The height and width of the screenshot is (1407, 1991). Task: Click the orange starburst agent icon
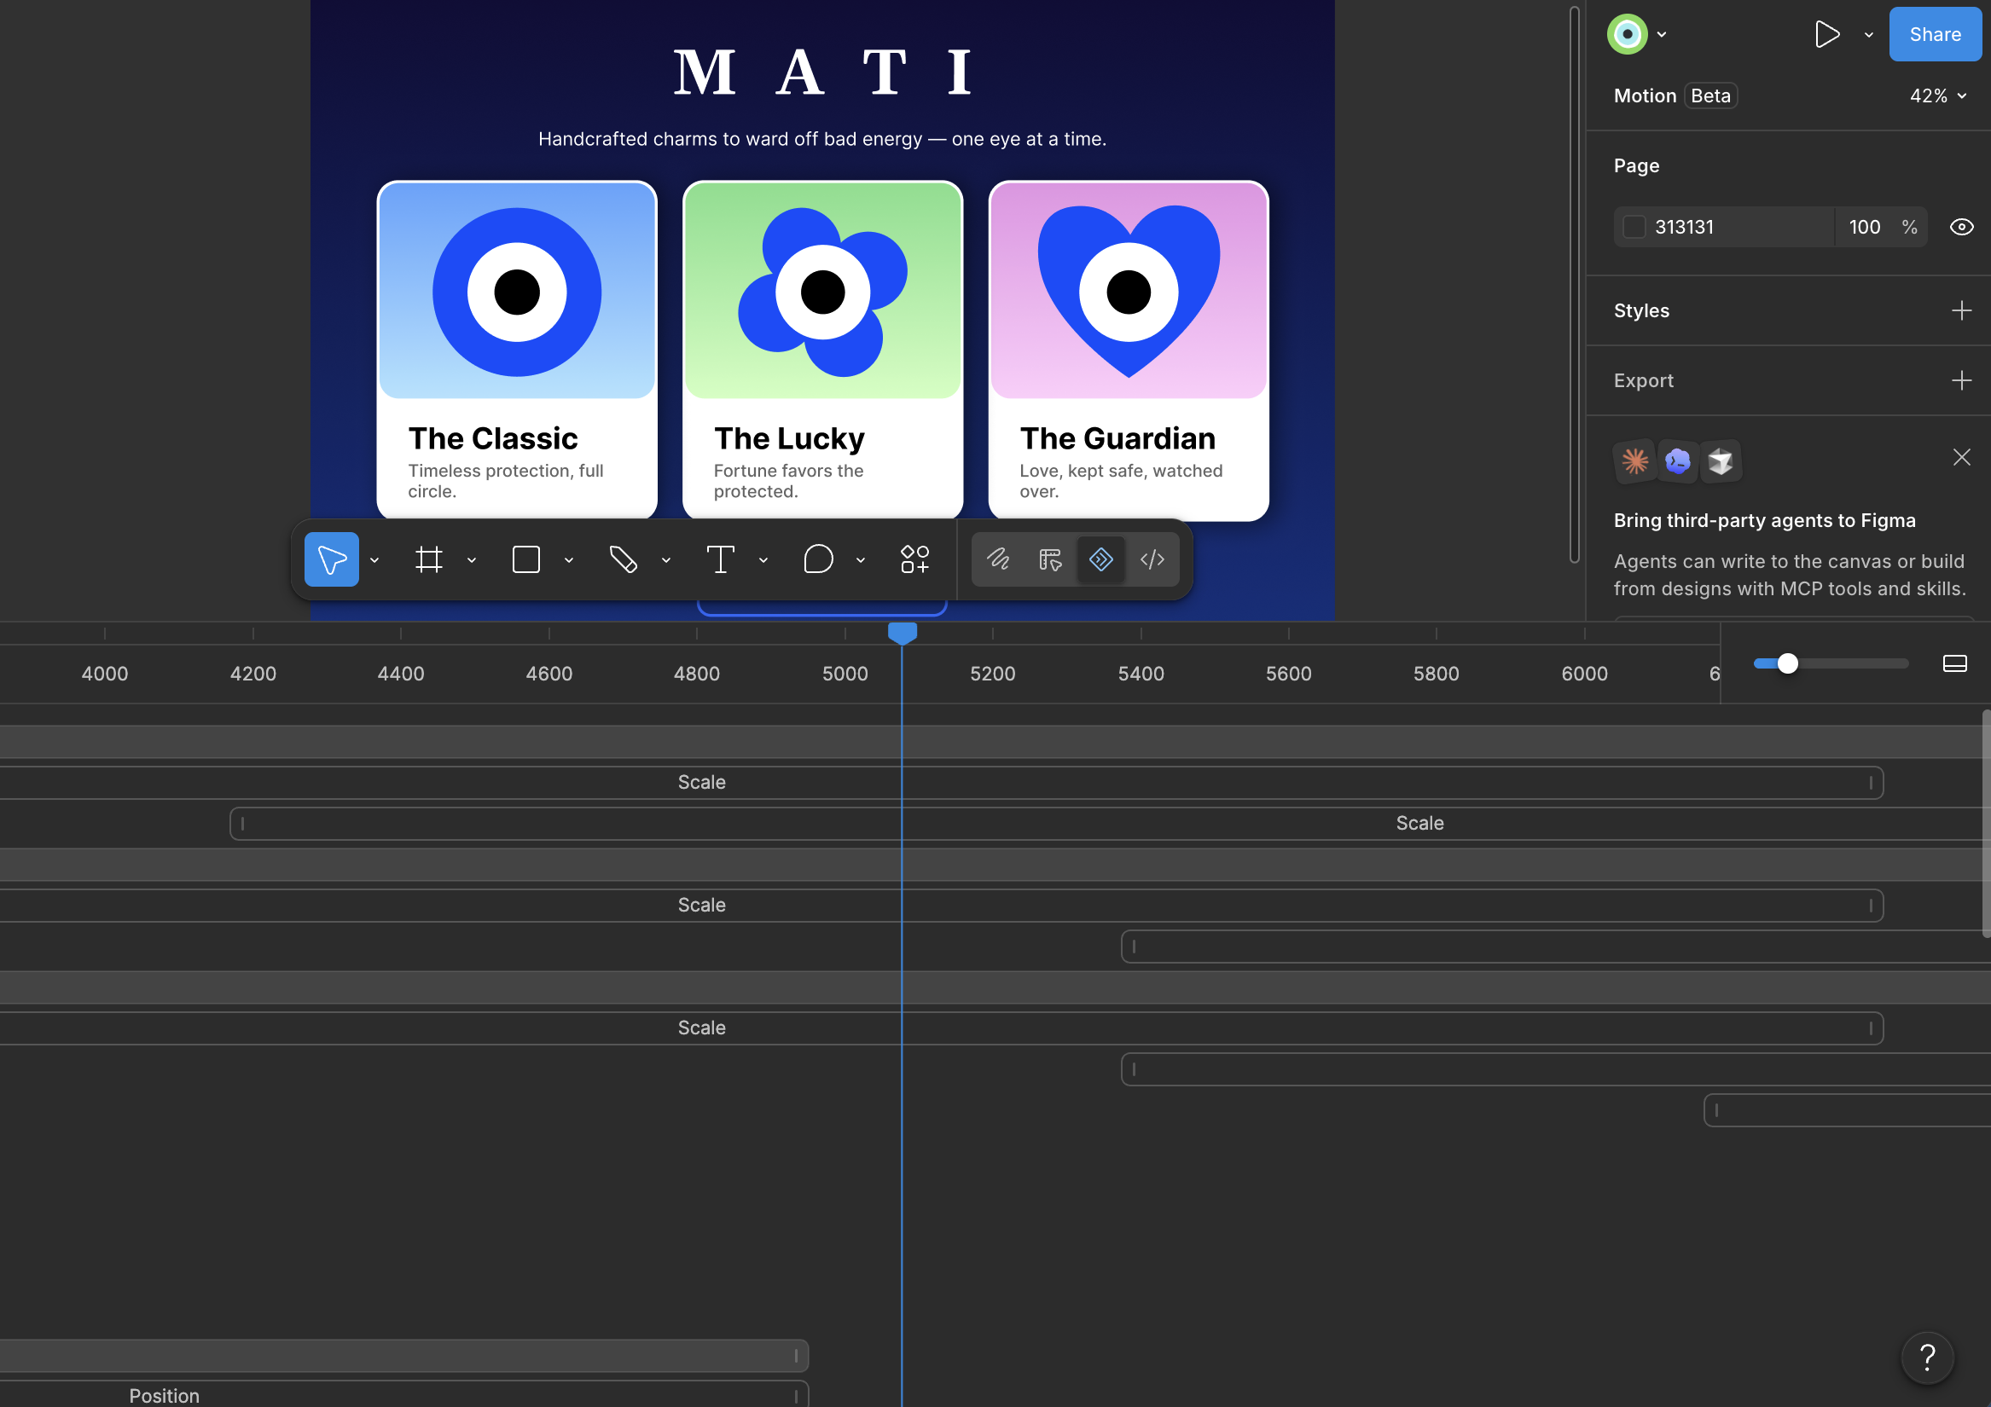[x=1634, y=461]
